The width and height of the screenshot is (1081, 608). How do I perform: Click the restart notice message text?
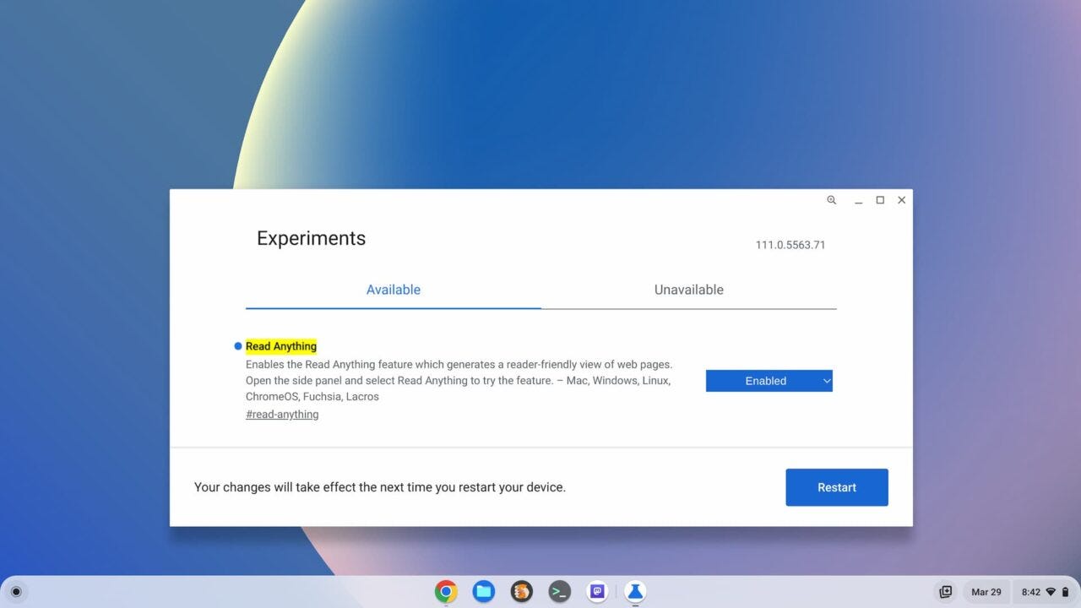click(x=380, y=487)
